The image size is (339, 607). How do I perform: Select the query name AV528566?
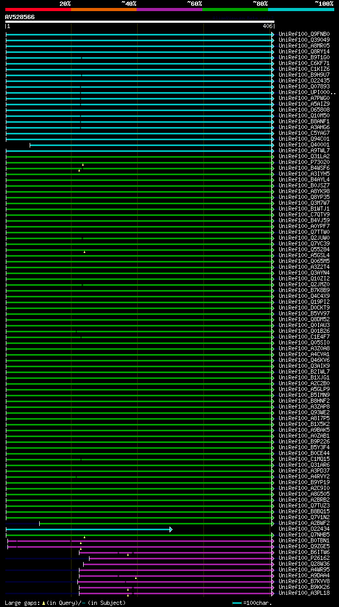[x=20, y=17]
